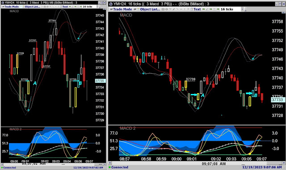The image size is (286, 170).
Task: Click the 37744 high label in left chart
Action: (x=52, y=21)
